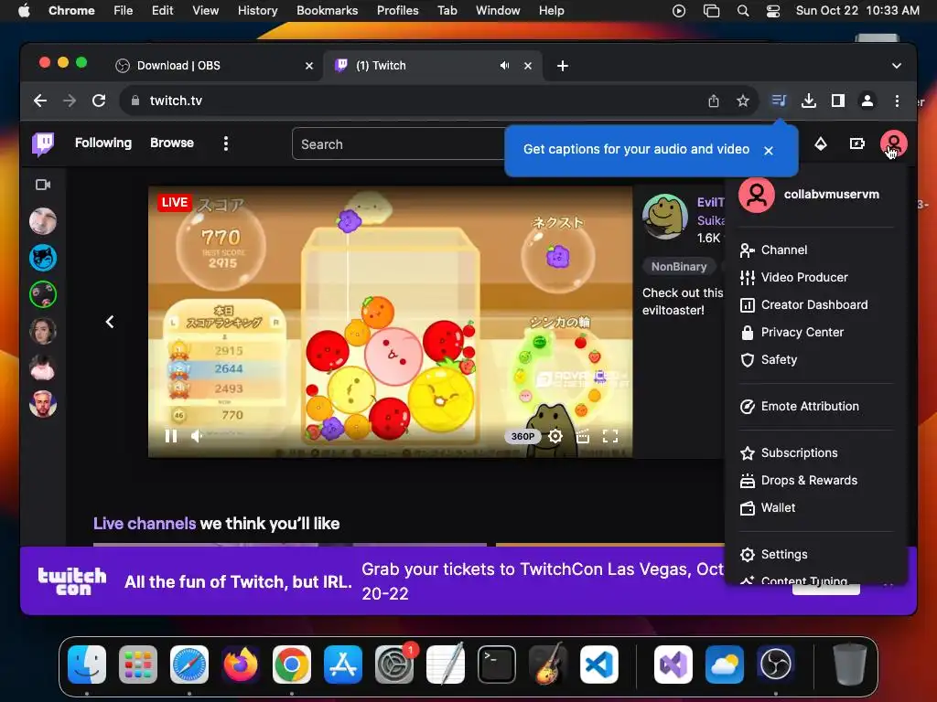Open Creator Dashboard menu item

815,305
